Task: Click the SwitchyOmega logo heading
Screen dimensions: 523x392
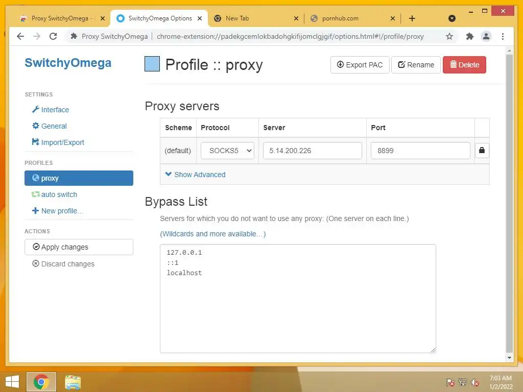Action: coord(68,63)
